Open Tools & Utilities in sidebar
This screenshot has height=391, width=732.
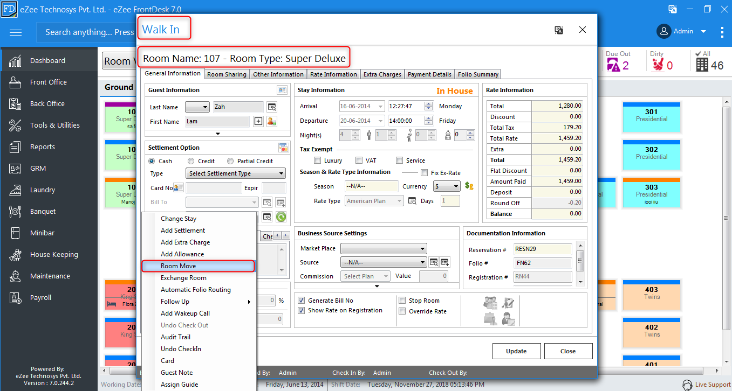tap(49, 125)
